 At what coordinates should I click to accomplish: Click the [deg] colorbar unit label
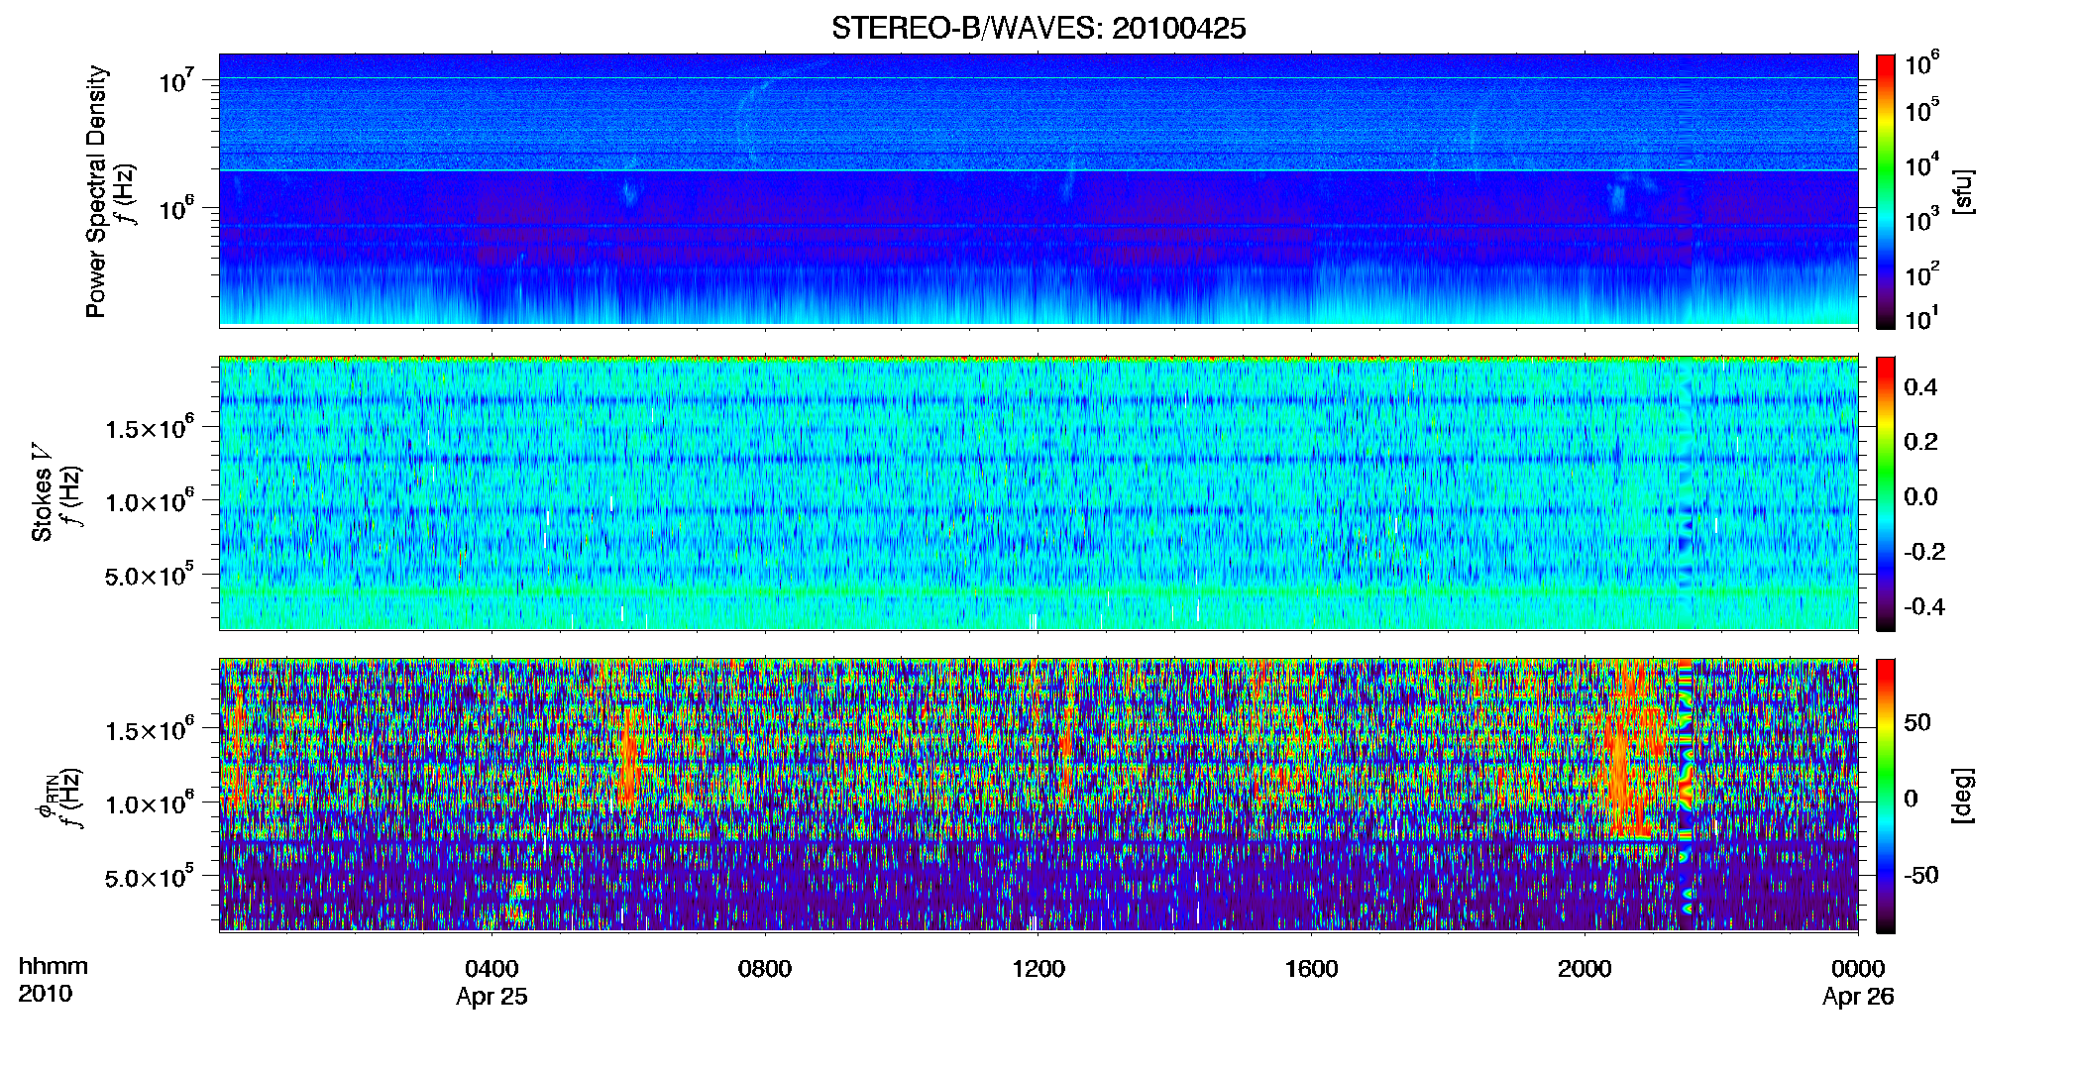click(1963, 796)
